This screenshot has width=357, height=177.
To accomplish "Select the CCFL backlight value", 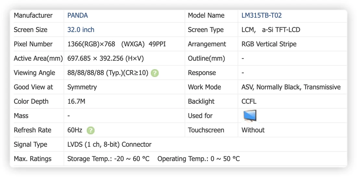I will [249, 101].
